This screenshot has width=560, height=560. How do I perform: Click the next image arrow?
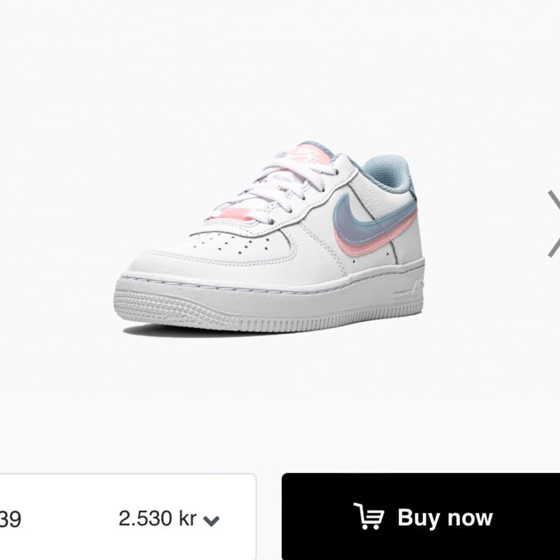coord(553,224)
